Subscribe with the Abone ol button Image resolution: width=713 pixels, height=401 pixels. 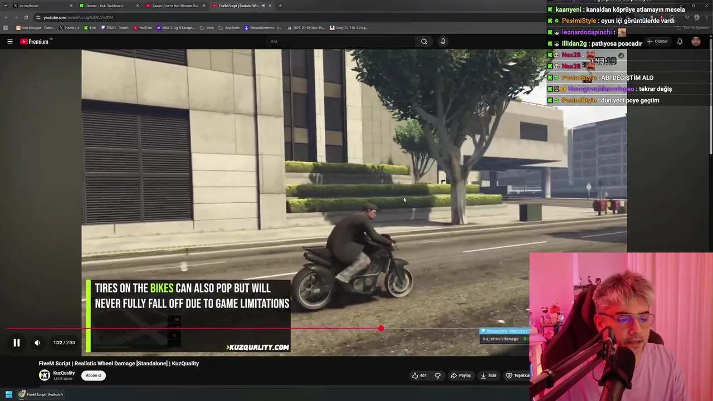click(x=94, y=375)
